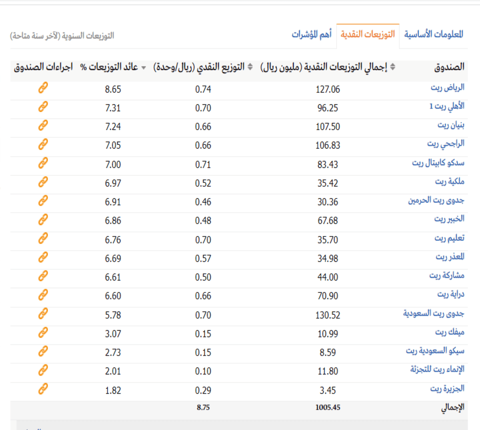Open fund actions link for بنيان ريت
480x430 pixels.
point(43,125)
